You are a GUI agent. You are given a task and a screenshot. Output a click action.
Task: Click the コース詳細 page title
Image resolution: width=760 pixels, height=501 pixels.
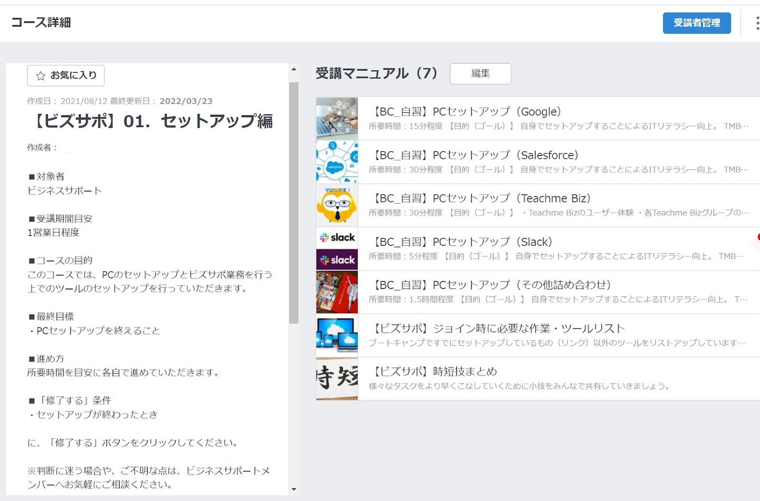click(x=41, y=22)
